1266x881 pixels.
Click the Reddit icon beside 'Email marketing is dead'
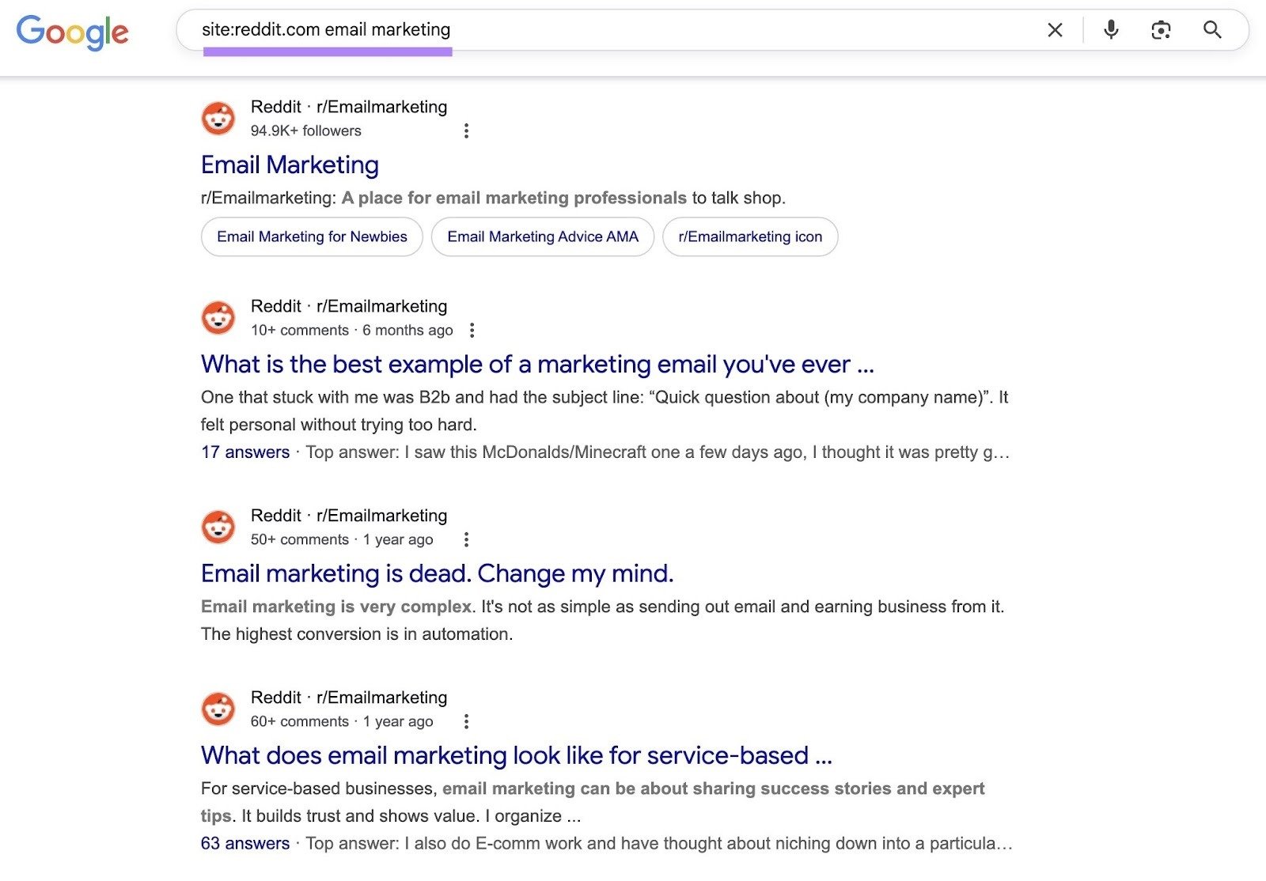218,526
